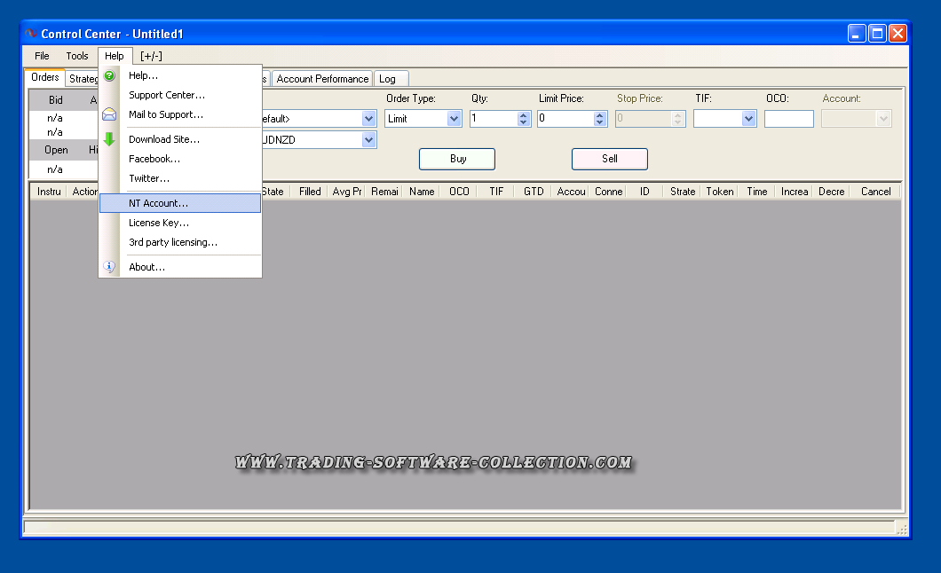Expand the TIF dropdown list

pos(748,119)
